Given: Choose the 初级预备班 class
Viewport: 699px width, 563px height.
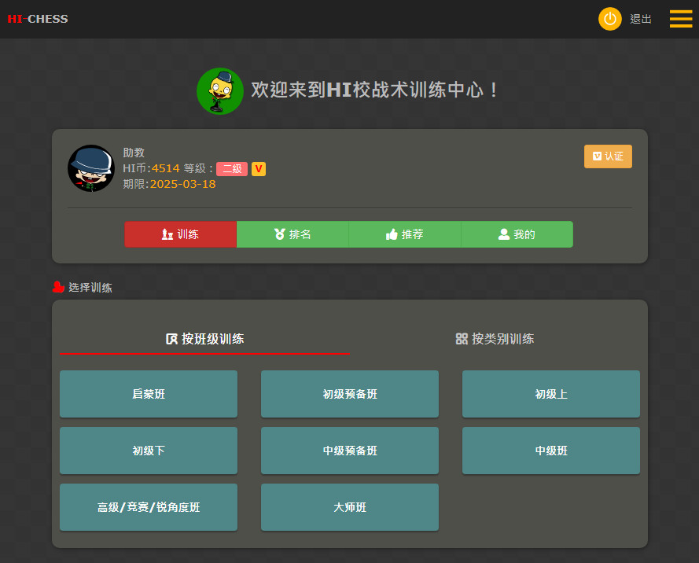Looking at the screenshot, I should tap(350, 394).
